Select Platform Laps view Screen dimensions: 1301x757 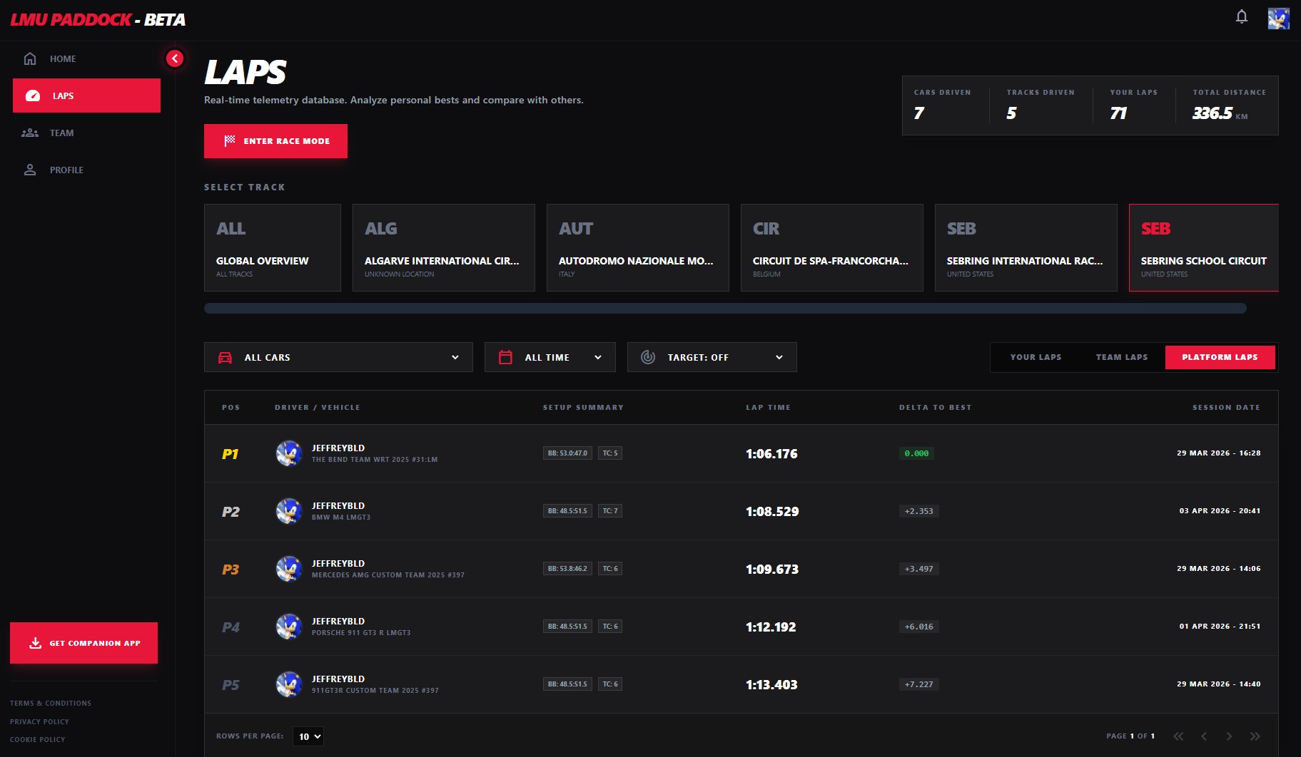[1220, 357]
